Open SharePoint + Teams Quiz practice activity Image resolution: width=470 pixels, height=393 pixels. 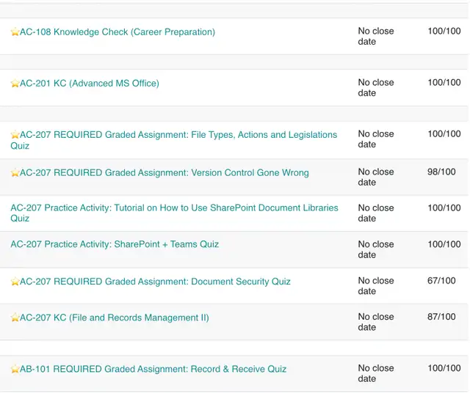coord(115,244)
